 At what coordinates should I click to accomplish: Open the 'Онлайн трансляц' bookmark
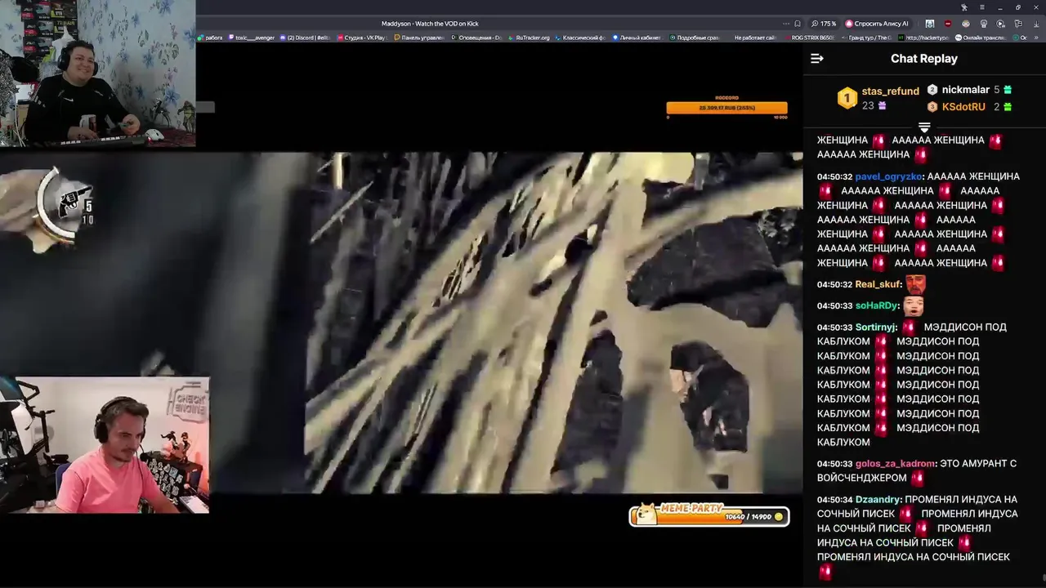click(982, 38)
